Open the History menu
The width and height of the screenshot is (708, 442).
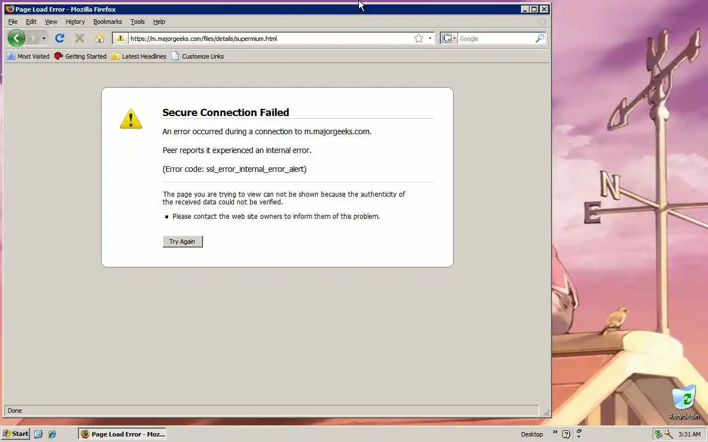click(x=75, y=22)
